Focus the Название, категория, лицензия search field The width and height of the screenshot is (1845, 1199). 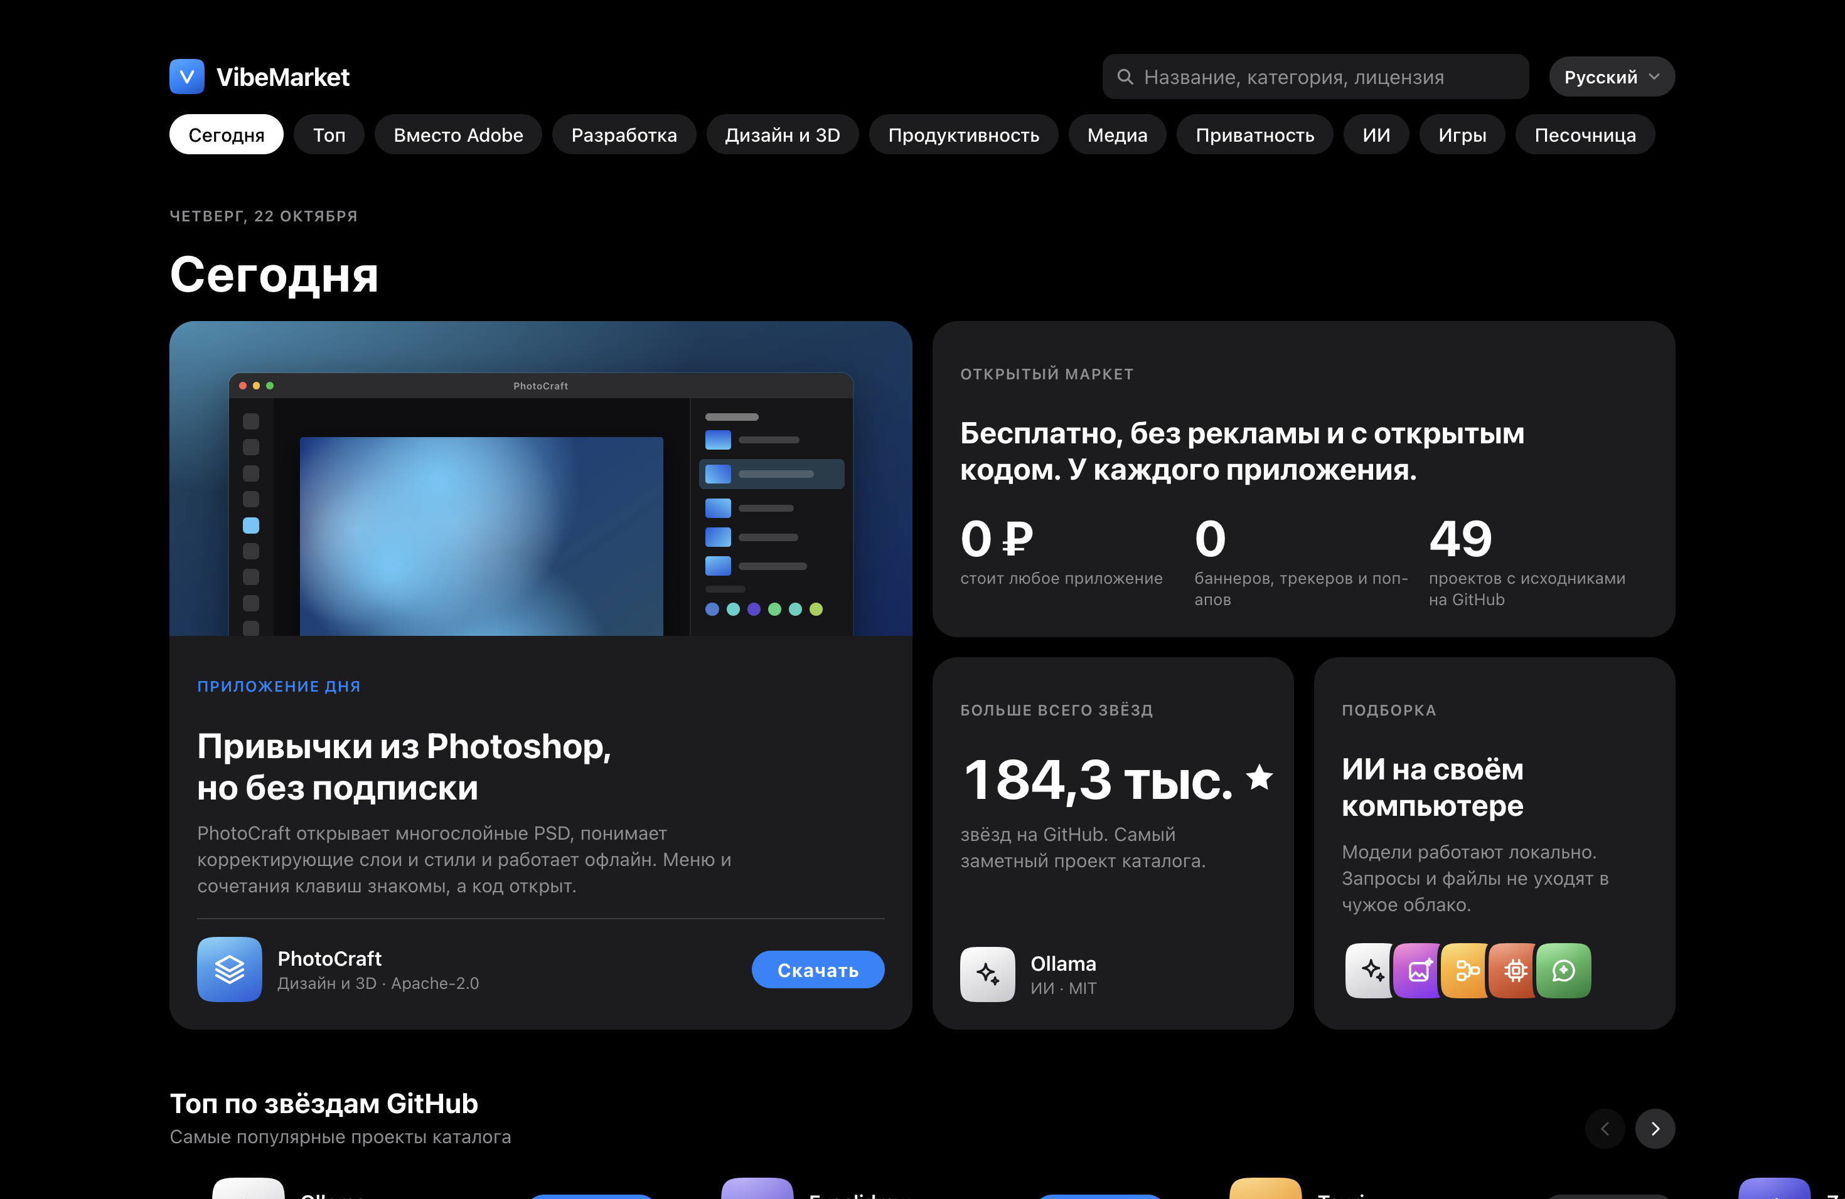tap(1315, 77)
